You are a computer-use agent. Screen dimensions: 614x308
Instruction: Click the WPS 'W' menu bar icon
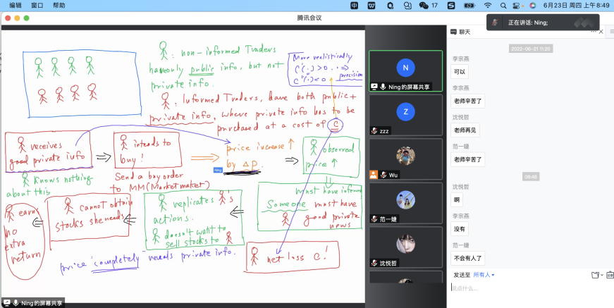pyautogui.click(x=372, y=5)
